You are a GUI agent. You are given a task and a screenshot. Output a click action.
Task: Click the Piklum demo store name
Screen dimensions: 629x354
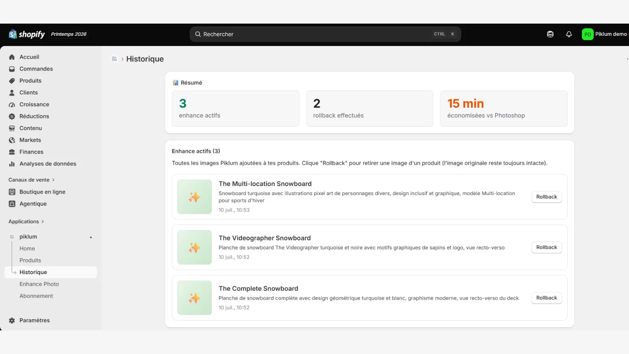coord(611,34)
